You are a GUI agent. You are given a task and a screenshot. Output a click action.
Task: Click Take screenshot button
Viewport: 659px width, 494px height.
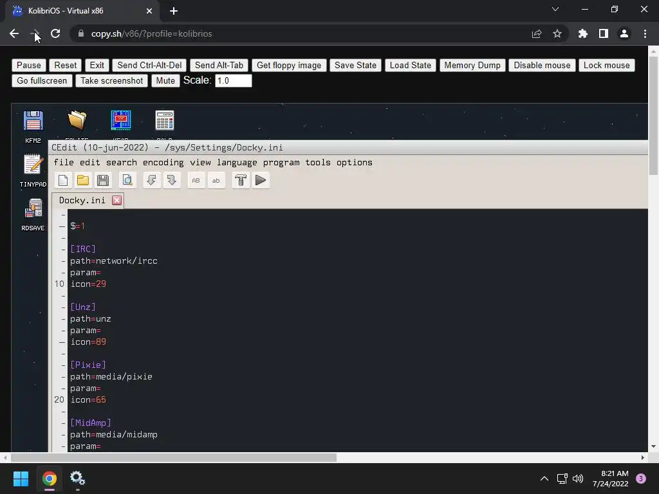click(x=111, y=80)
